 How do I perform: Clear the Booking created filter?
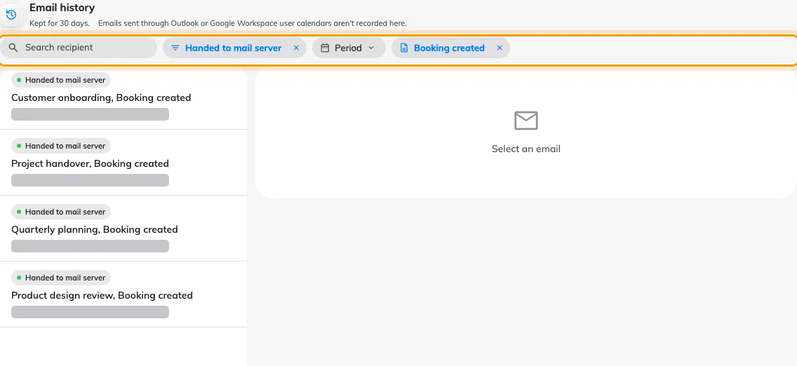[x=500, y=48]
